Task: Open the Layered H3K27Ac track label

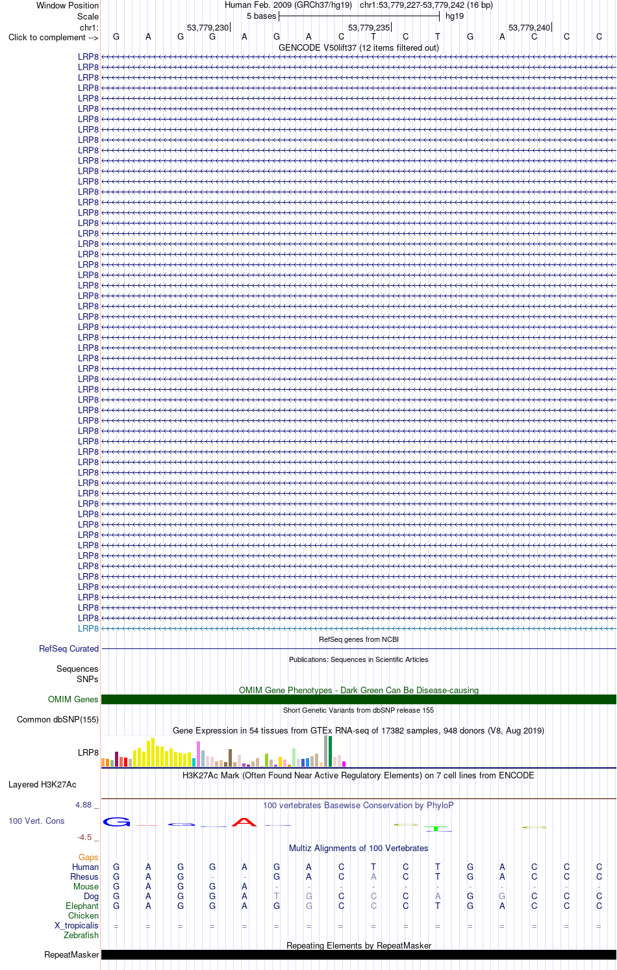Action: tap(42, 784)
